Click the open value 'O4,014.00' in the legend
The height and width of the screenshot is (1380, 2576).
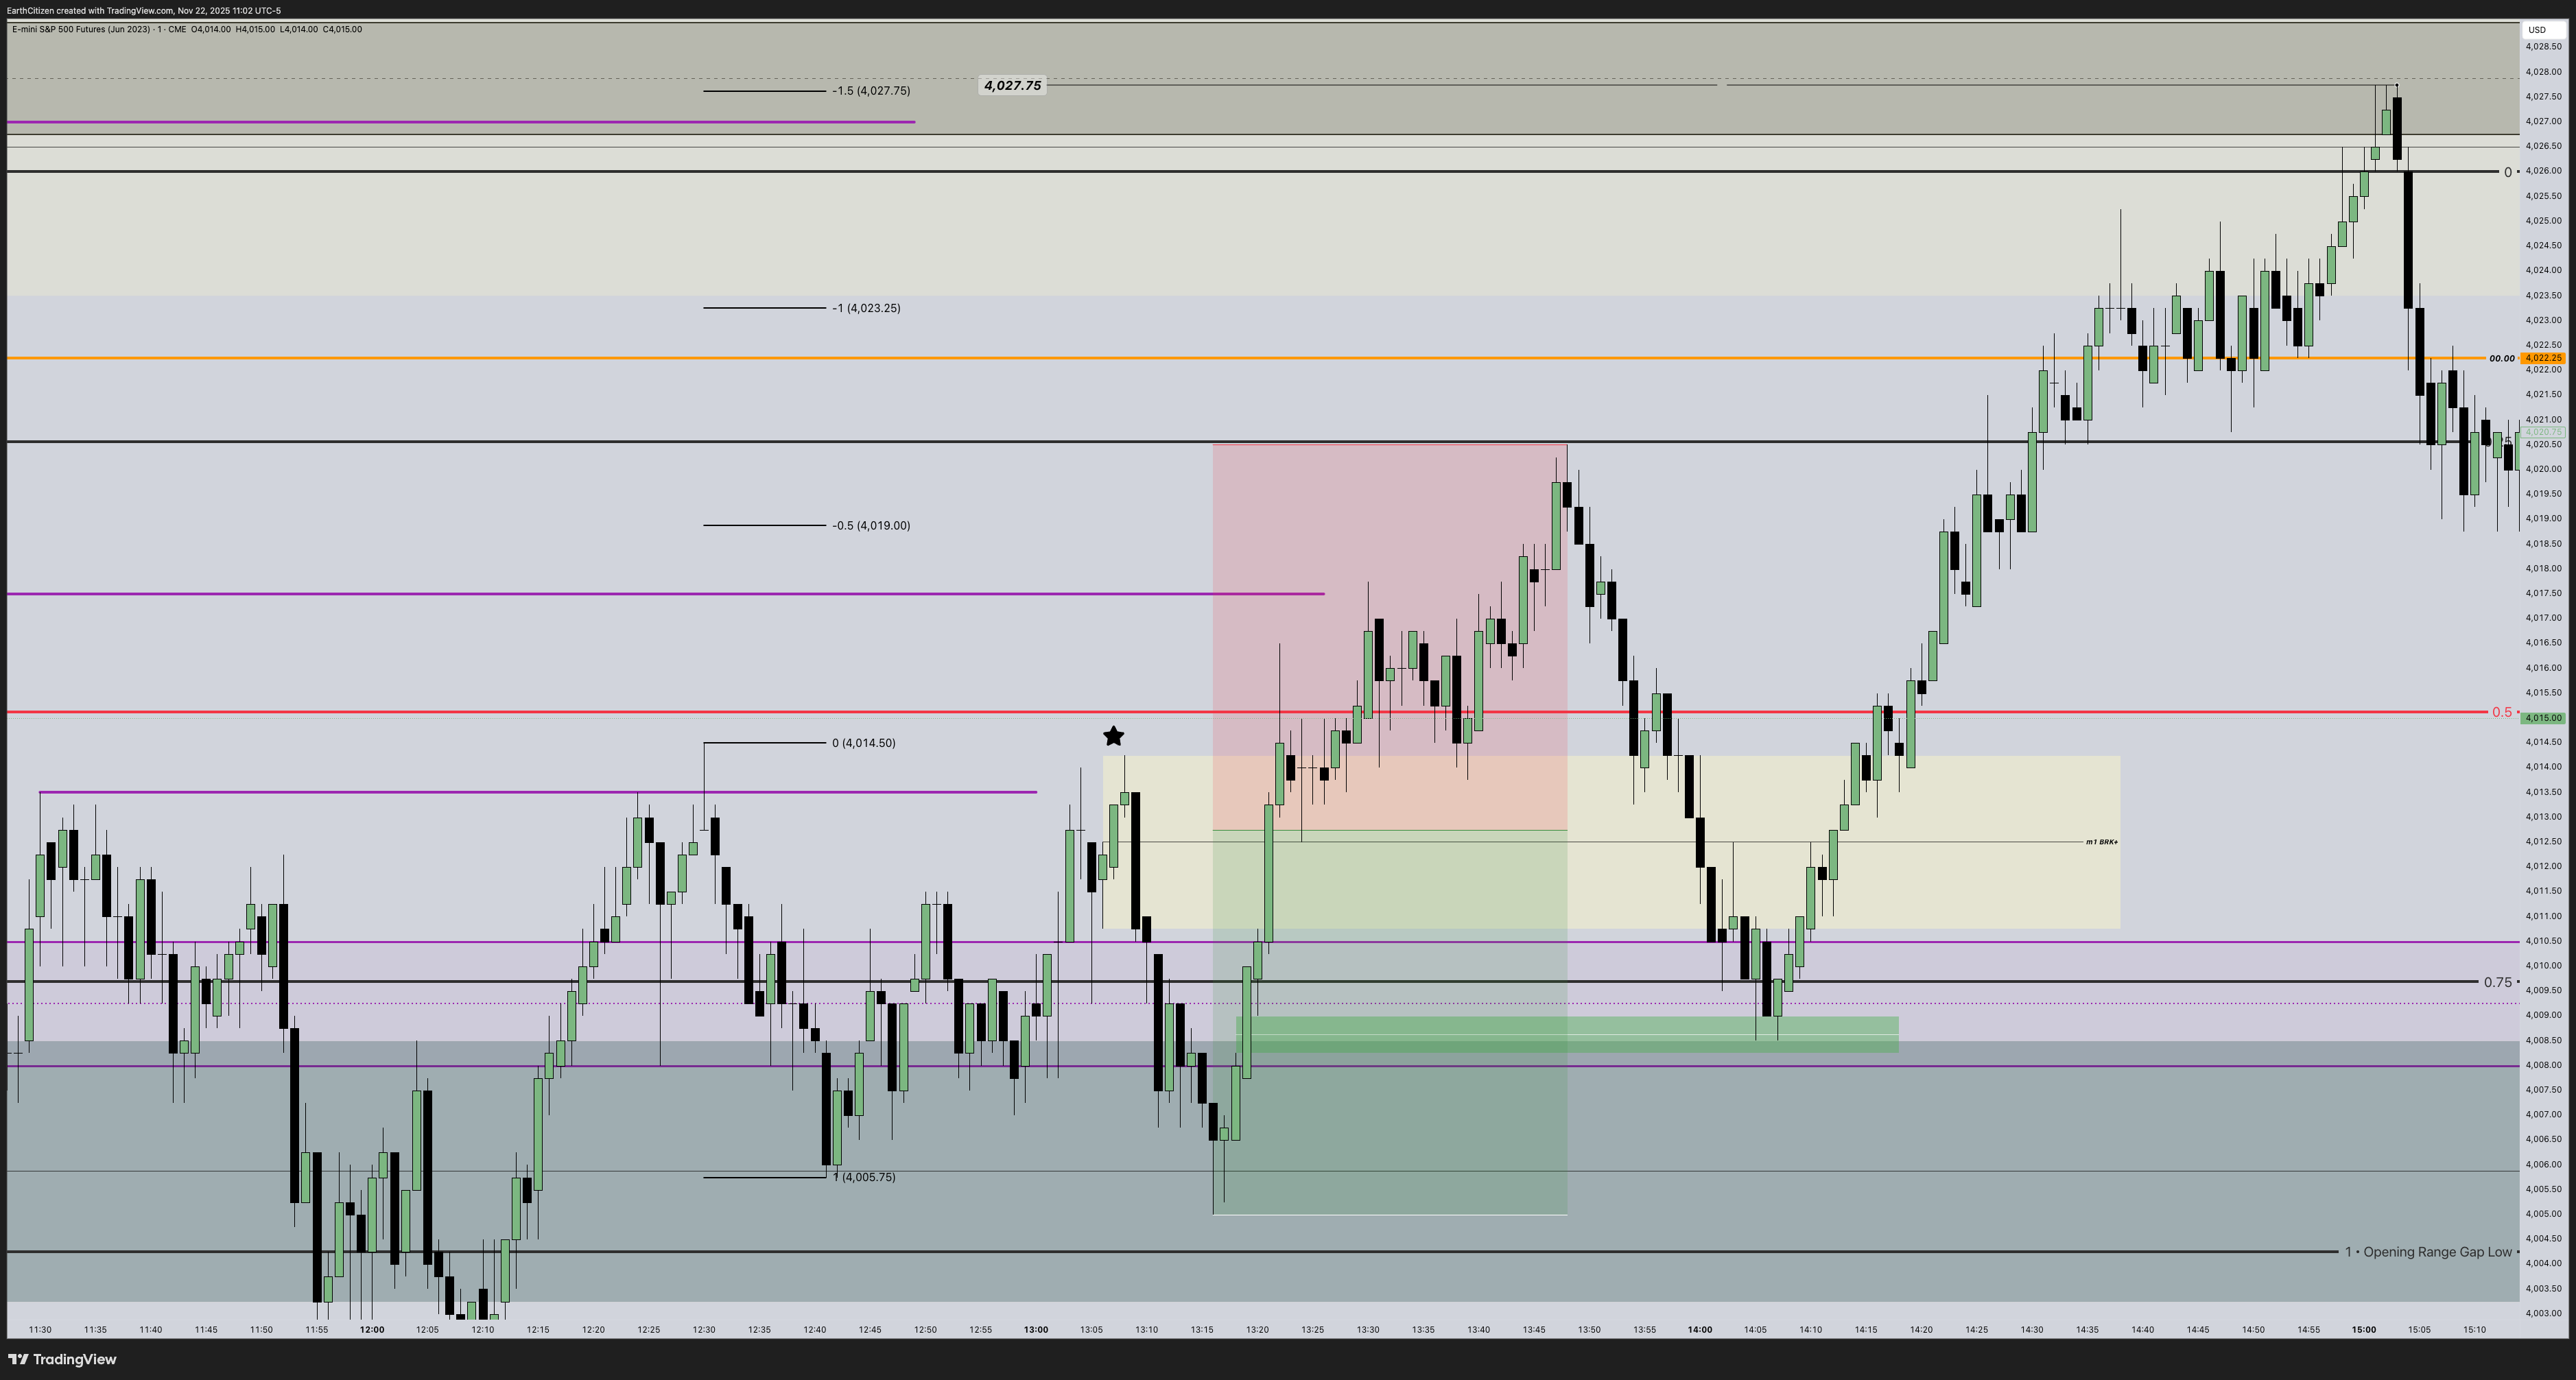click(x=211, y=30)
